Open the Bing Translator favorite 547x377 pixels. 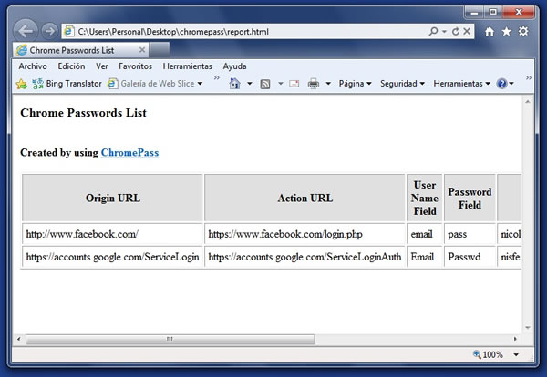[67, 84]
